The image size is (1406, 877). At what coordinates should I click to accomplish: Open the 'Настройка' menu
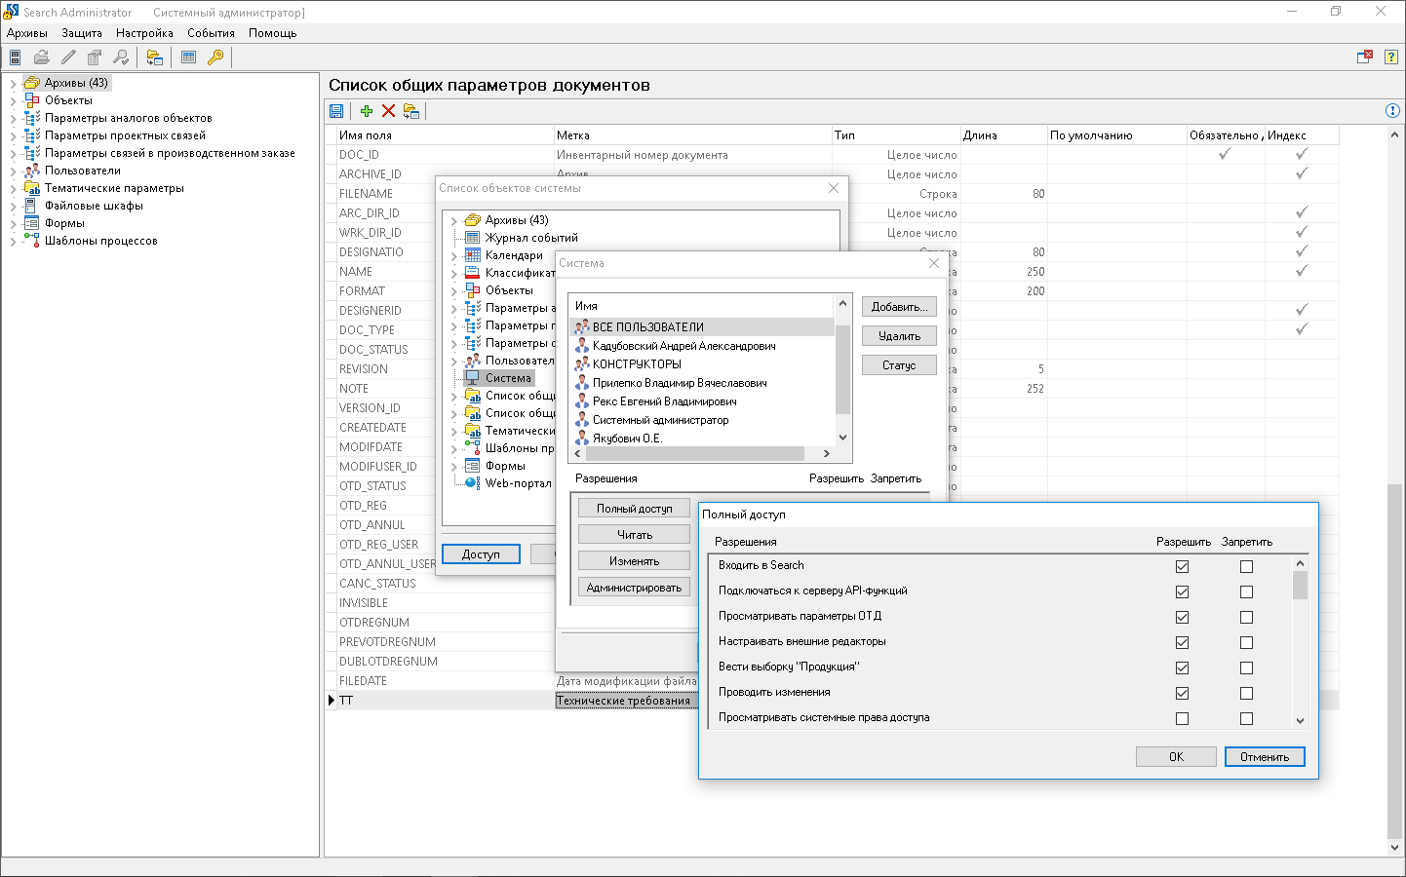pos(144,33)
